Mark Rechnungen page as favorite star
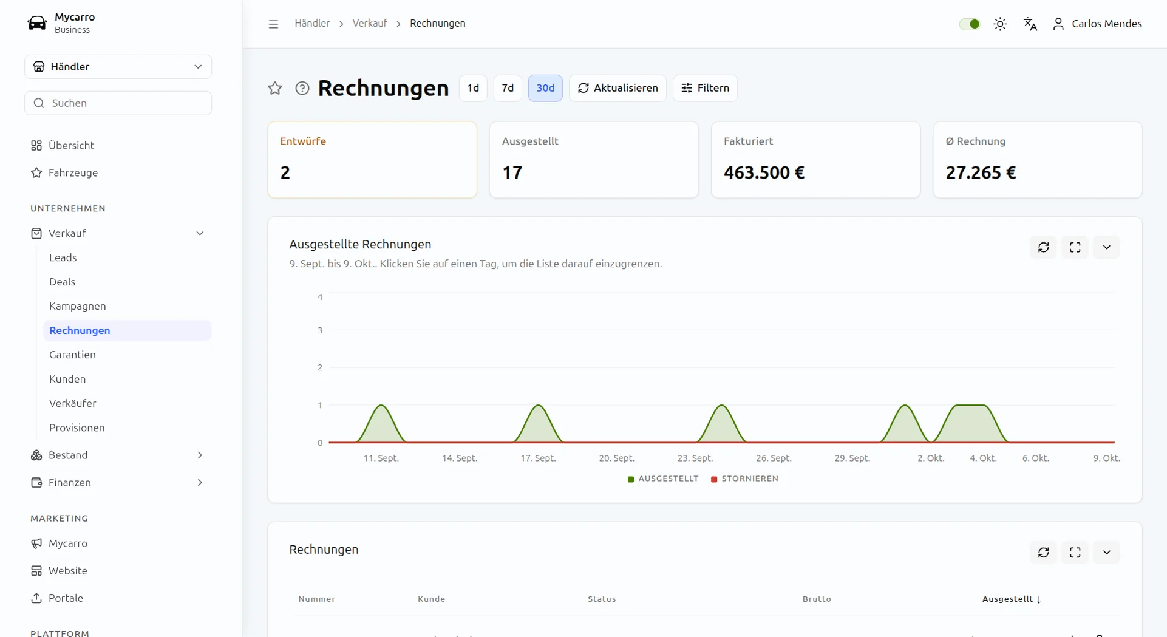1167x637 pixels. click(x=275, y=88)
